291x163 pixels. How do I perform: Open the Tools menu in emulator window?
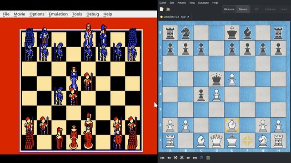click(x=77, y=14)
